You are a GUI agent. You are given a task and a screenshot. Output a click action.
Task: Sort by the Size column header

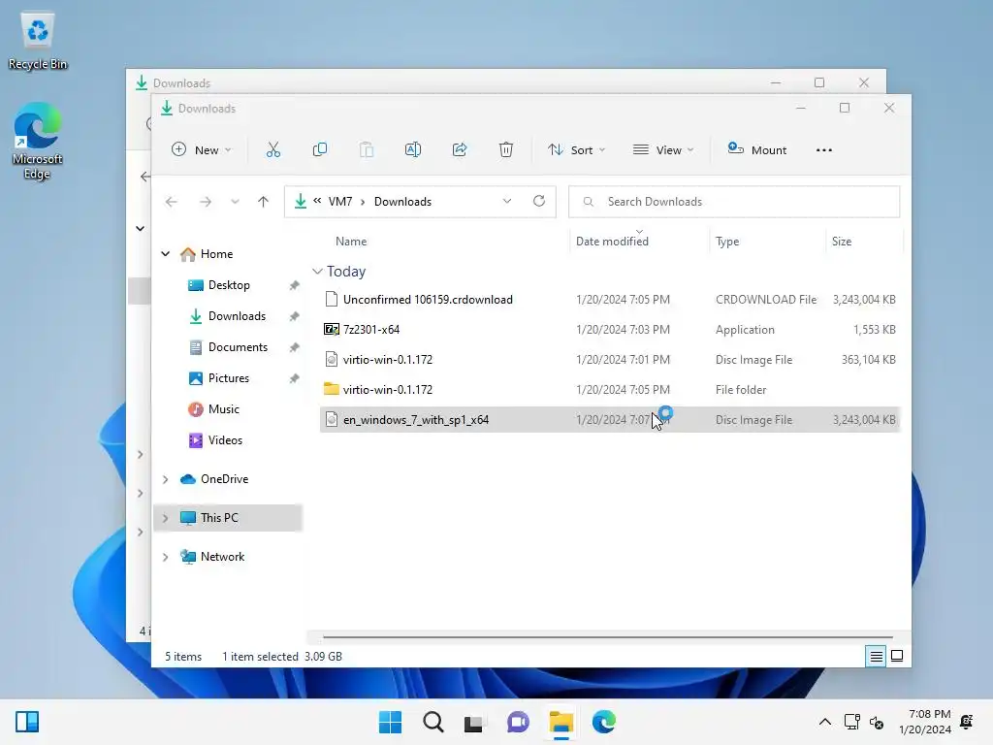pyautogui.click(x=841, y=242)
